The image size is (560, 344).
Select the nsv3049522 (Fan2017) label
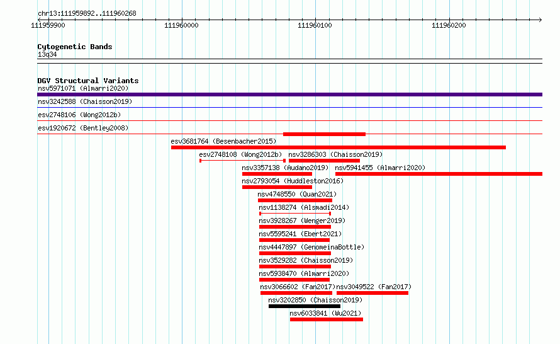click(374, 287)
